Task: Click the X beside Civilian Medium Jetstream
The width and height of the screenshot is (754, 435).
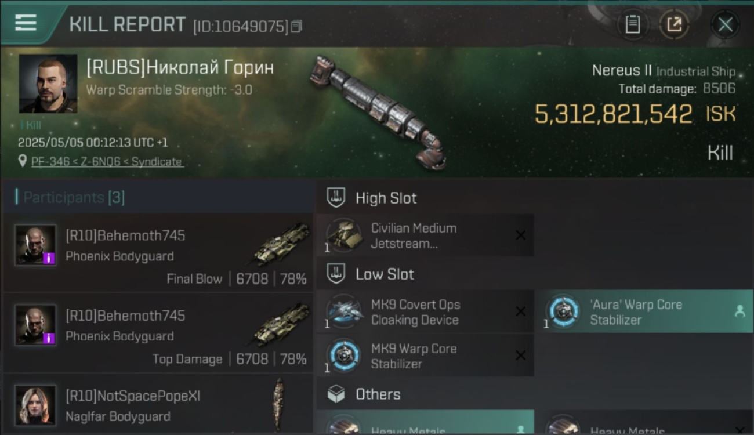Action: pos(521,235)
